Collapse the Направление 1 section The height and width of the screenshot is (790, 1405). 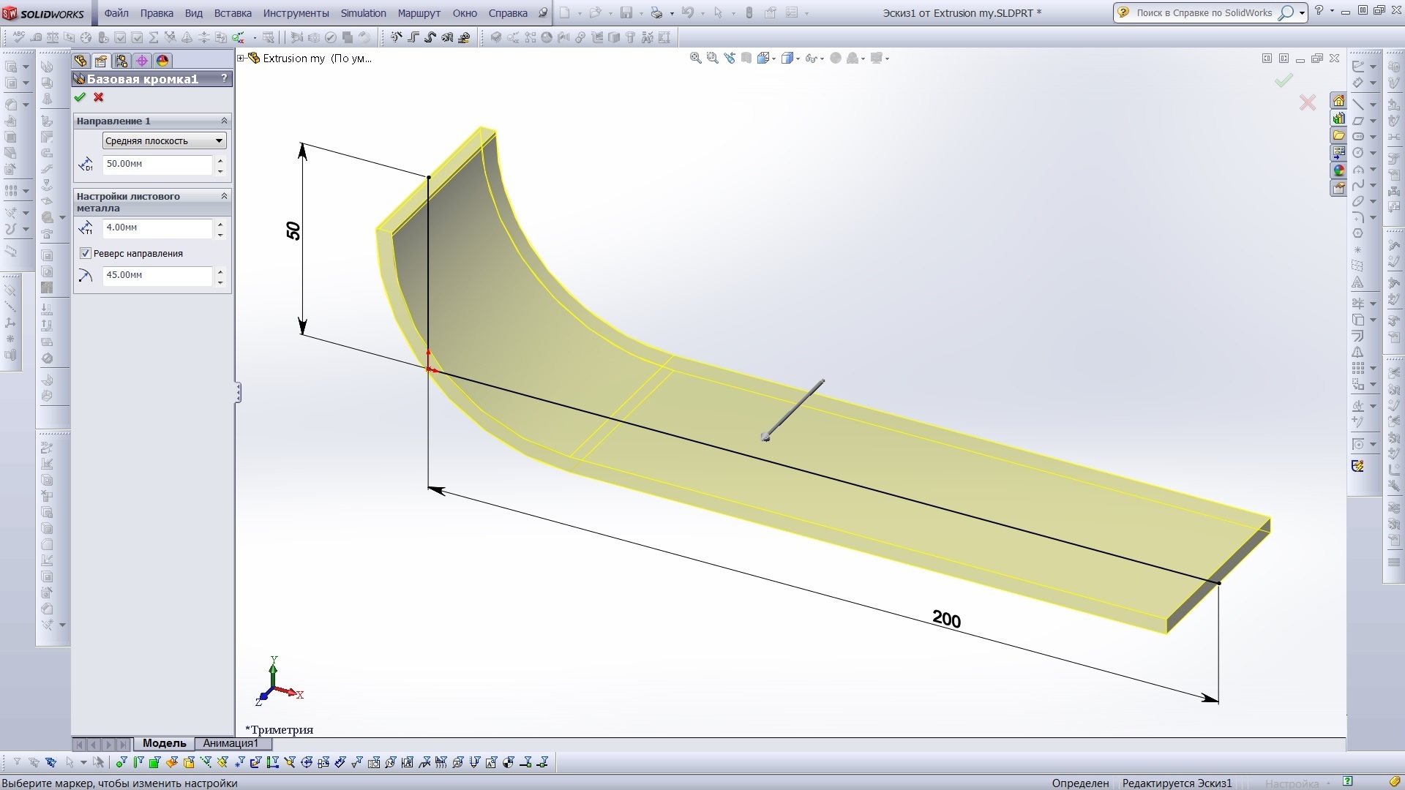tap(224, 121)
